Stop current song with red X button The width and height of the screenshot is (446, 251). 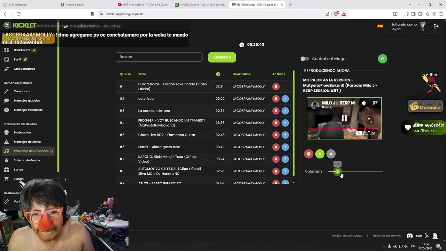point(308,154)
